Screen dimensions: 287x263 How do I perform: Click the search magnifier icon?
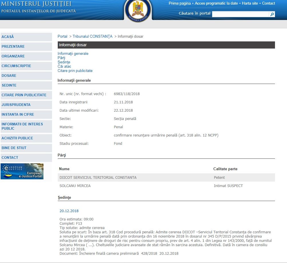coord(272,14)
